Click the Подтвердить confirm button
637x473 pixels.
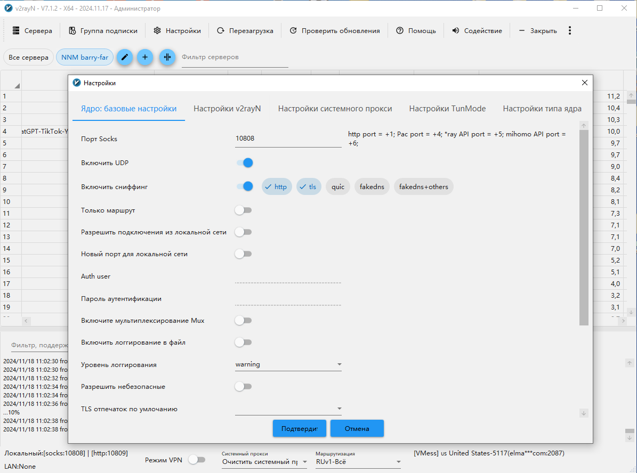pyautogui.click(x=299, y=428)
